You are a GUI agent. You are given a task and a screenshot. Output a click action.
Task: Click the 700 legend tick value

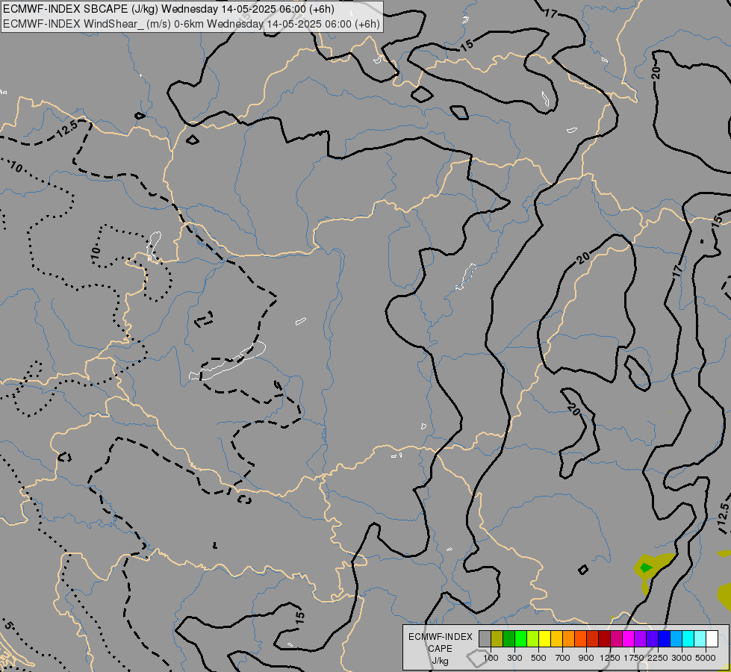563,658
